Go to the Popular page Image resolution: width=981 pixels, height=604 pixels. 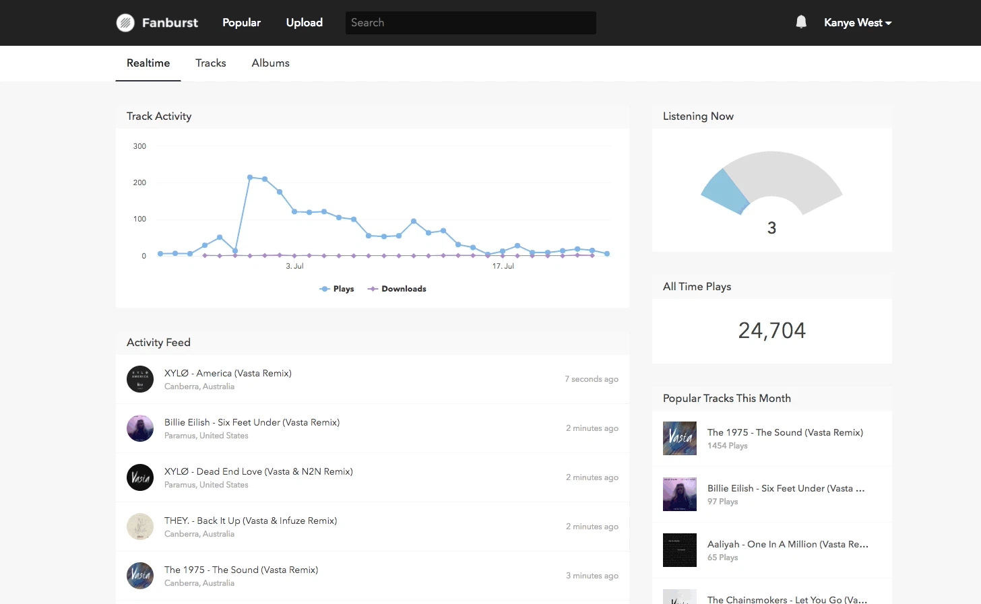(x=241, y=23)
